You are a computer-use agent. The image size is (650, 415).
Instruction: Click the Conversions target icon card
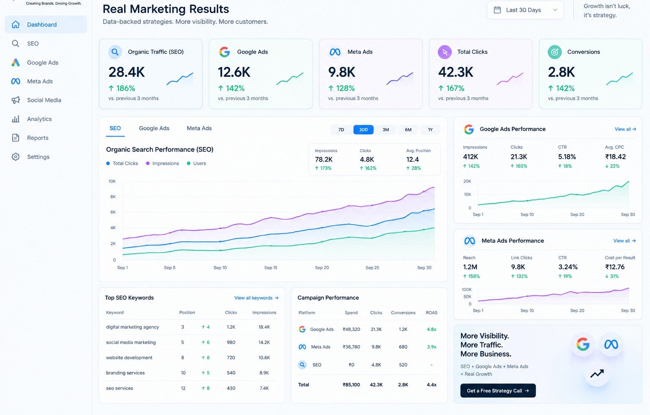click(555, 52)
